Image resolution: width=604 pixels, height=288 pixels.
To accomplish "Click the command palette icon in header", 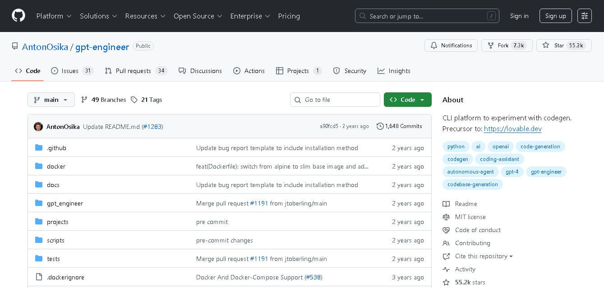I will 585,16.
